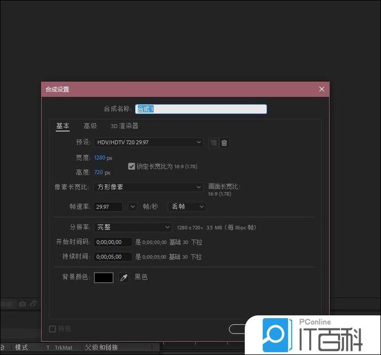Switch to the 3D 渲染器 tab
The image size is (381, 355).
124,126
